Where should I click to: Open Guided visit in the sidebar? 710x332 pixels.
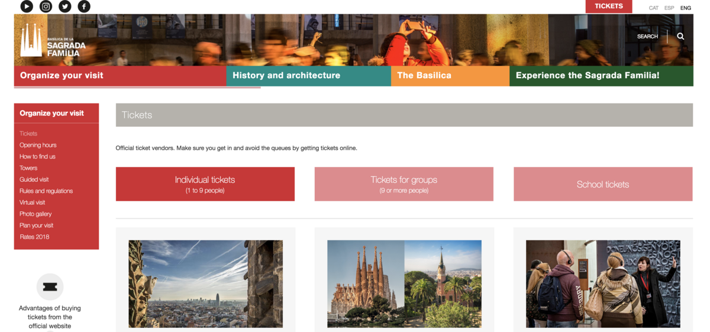(34, 179)
